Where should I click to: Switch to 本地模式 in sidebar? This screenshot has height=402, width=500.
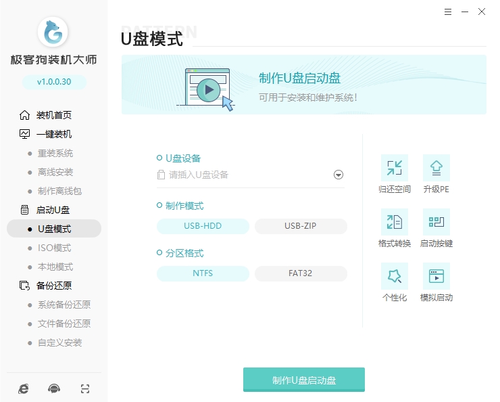(55, 267)
